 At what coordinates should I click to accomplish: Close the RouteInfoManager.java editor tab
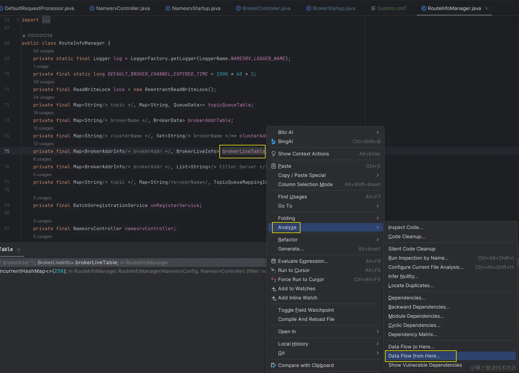pos(487,8)
